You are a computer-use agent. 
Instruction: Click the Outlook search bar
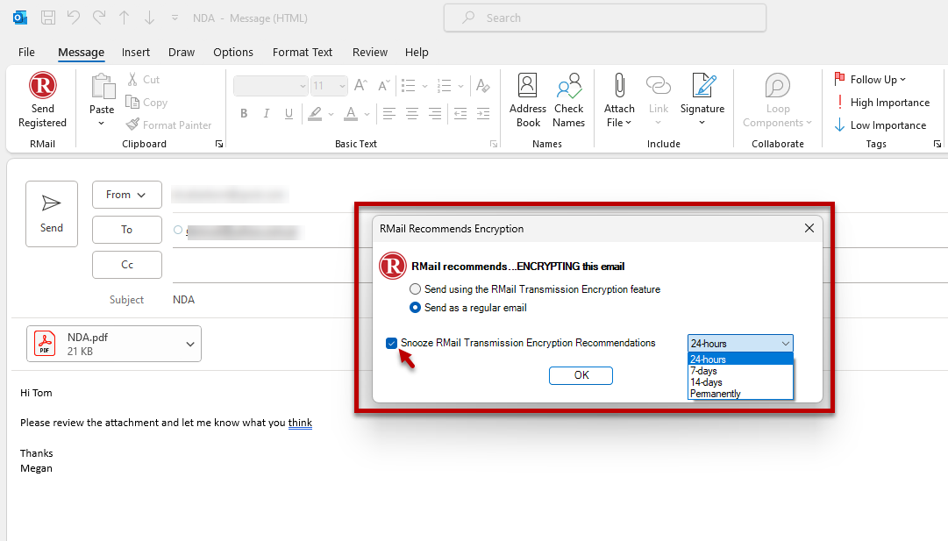pos(604,18)
